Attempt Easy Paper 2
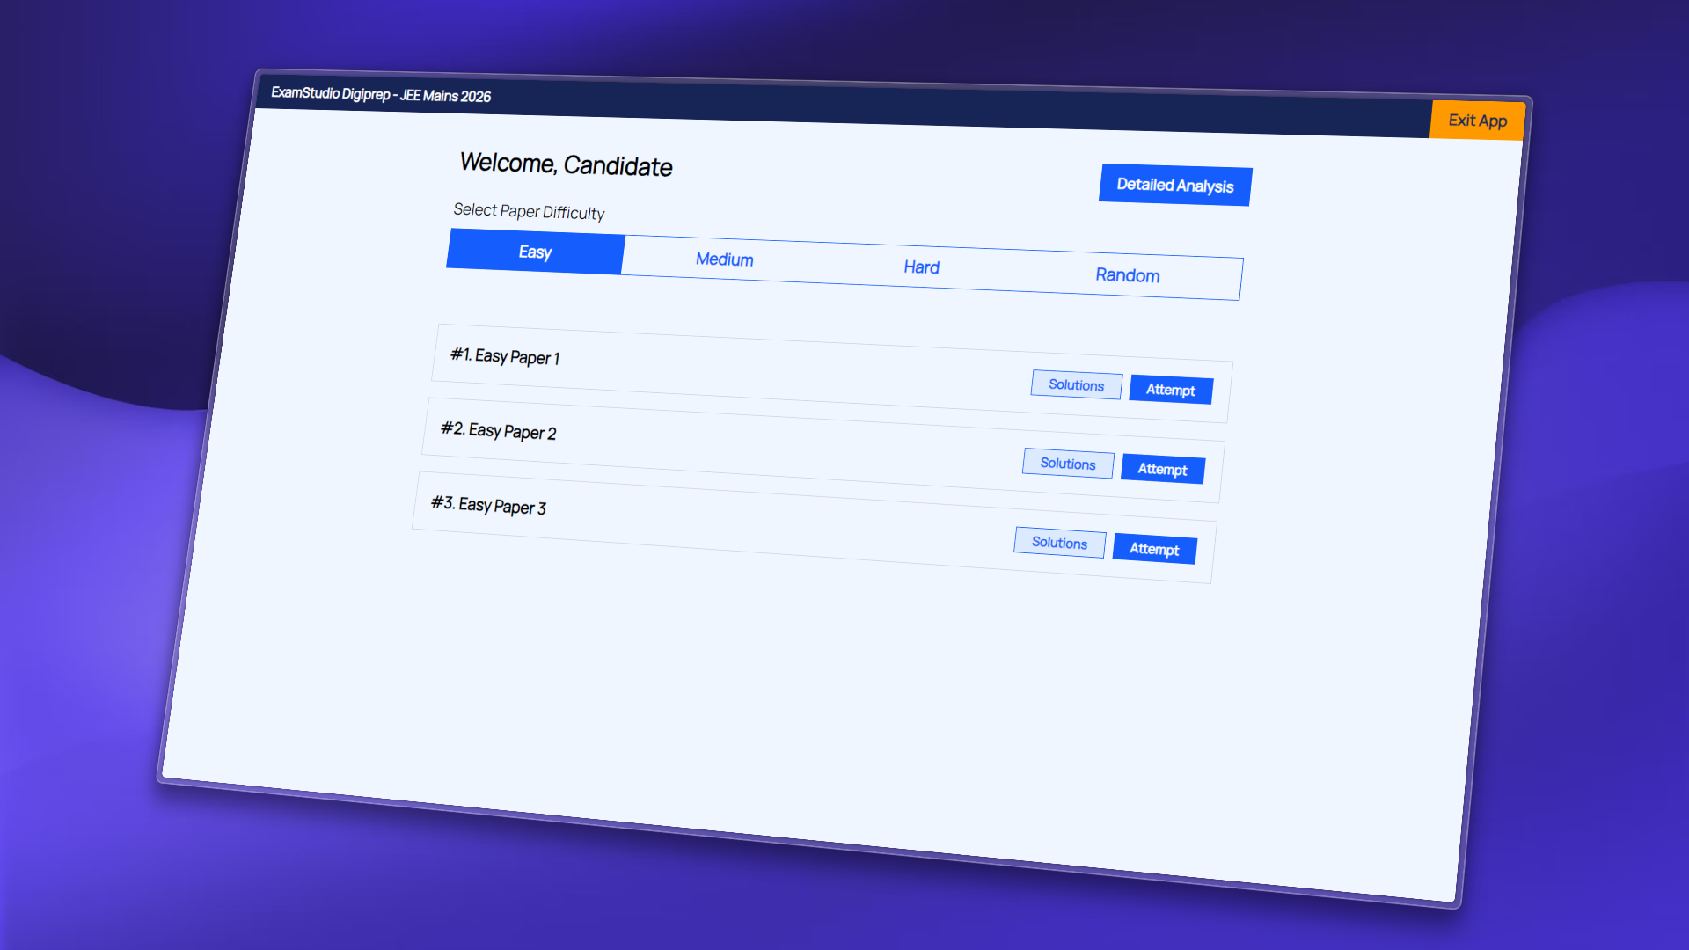Image resolution: width=1689 pixels, height=950 pixels. 1163,469
